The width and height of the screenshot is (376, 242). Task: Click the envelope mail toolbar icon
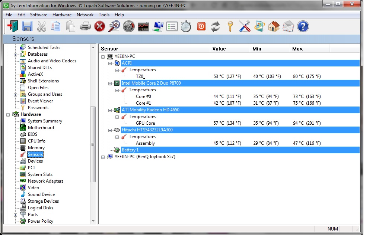(288, 26)
